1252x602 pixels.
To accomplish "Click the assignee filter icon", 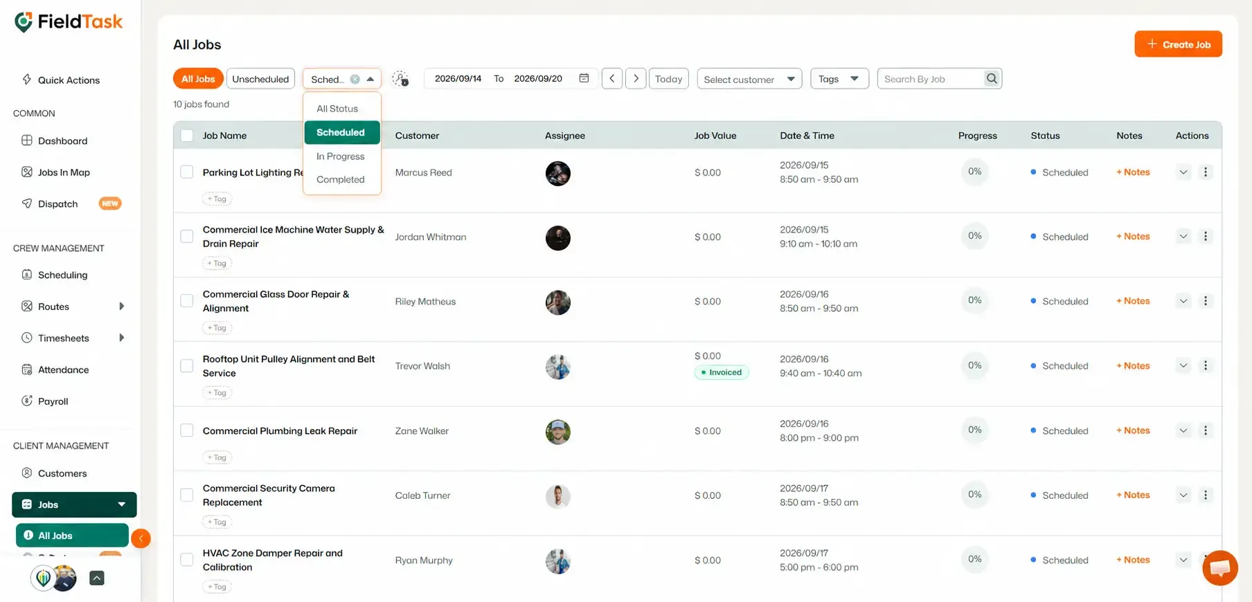I will point(400,79).
